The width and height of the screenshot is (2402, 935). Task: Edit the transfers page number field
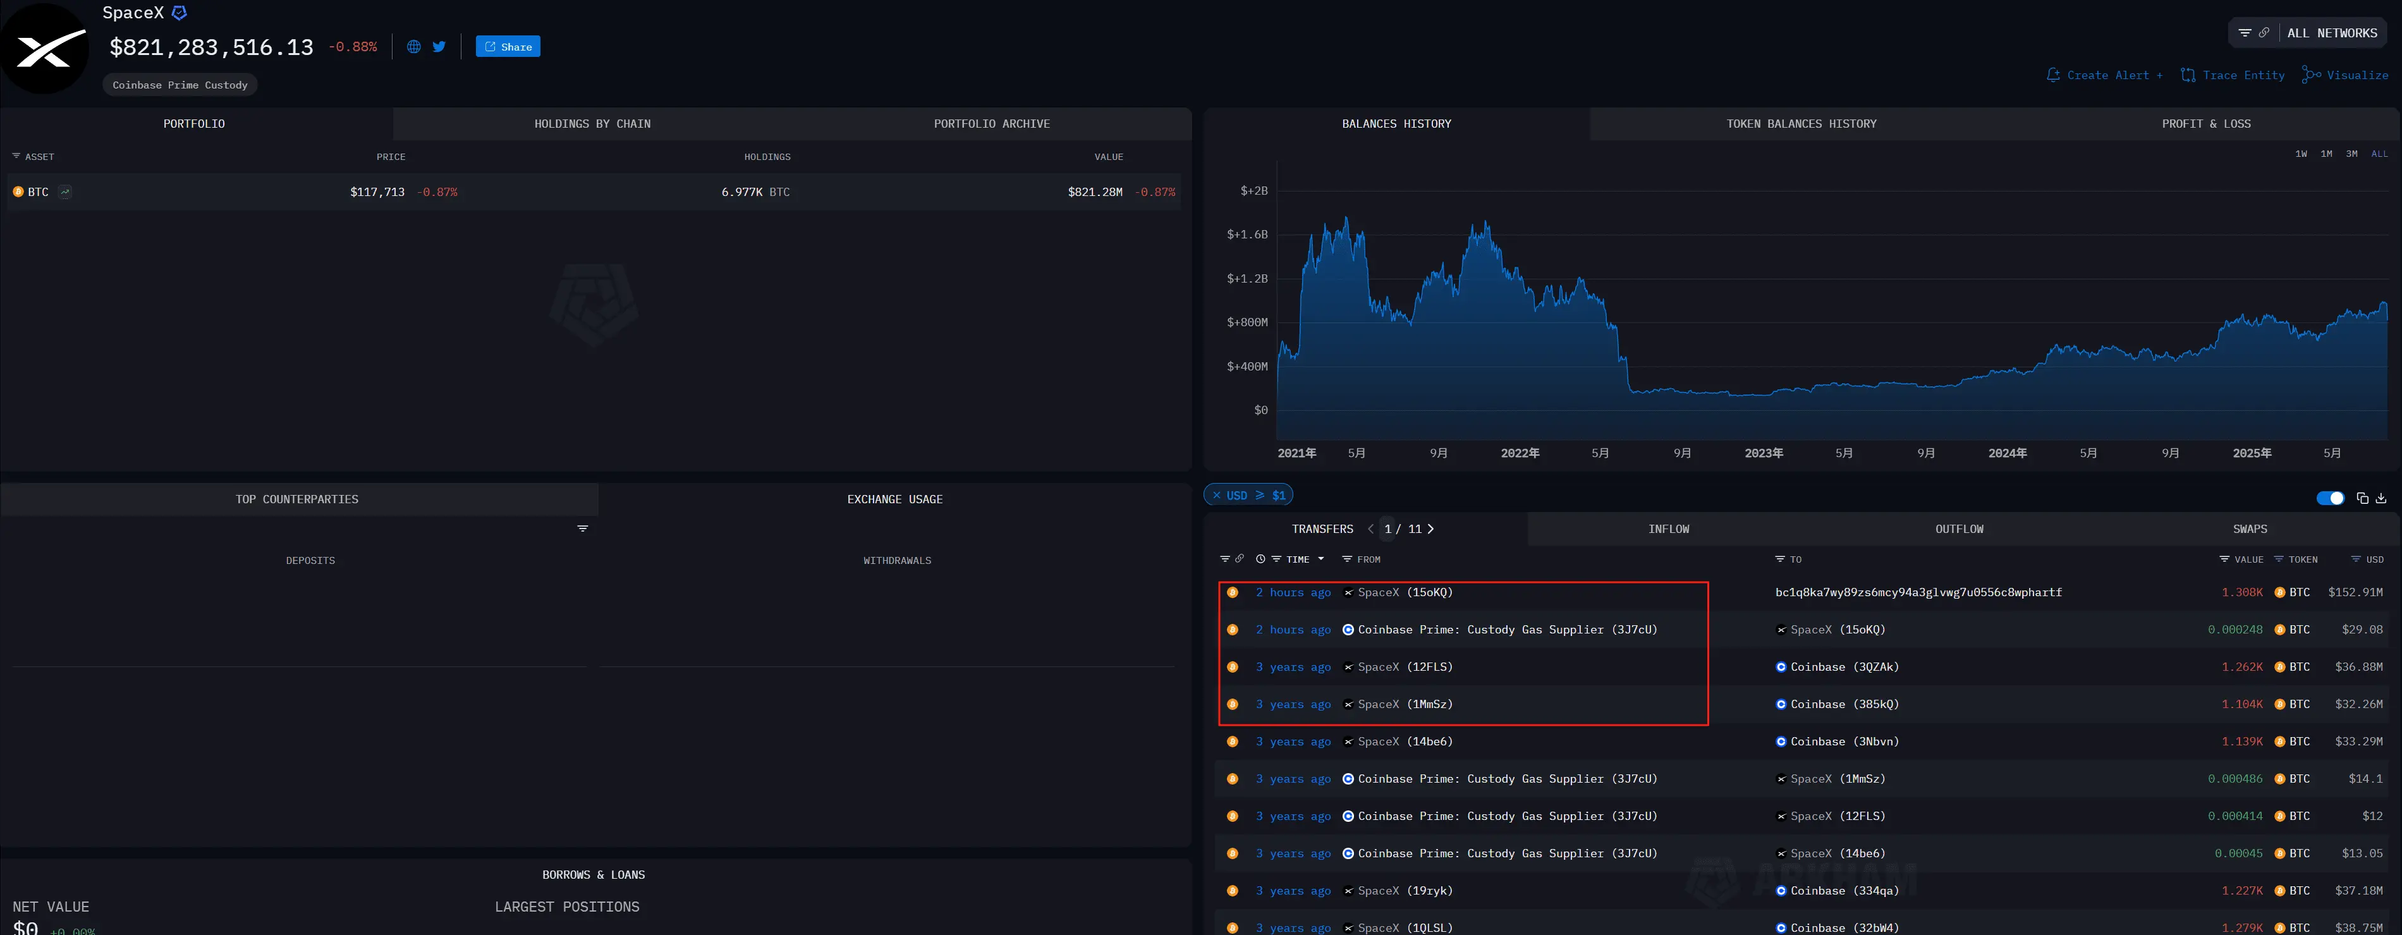click(x=1387, y=529)
